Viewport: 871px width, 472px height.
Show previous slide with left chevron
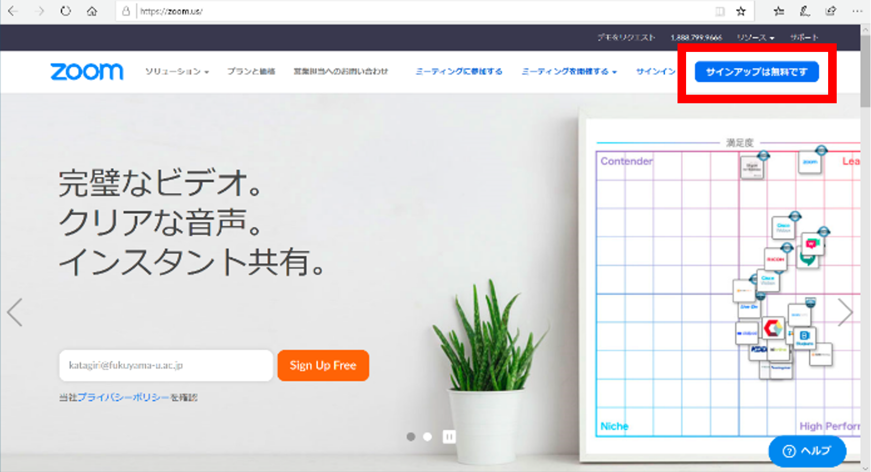[x=15, y=312]
